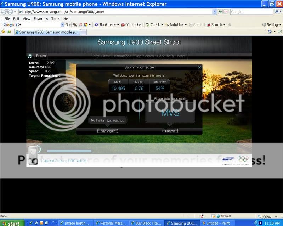283x226 pixels.
Task: Expand the Google toolbar search box dropdown
Action: click(62, 24)
